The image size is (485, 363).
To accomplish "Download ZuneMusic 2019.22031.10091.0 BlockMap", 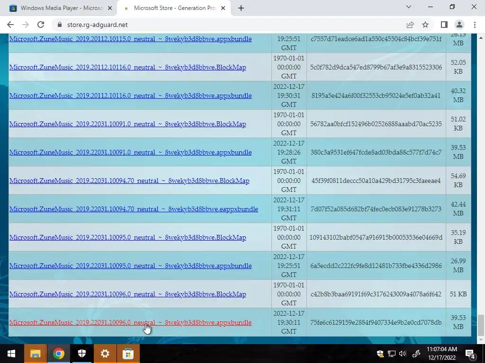I will coord(128,124).
